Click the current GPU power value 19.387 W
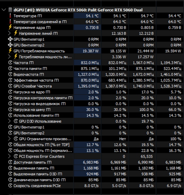184x195 pixels. [x=91, y=51]
